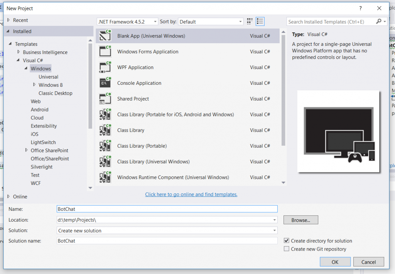395x274 pixels.
Task: Open the Solution Create new solution dropdown
Action: pos(274,230)
